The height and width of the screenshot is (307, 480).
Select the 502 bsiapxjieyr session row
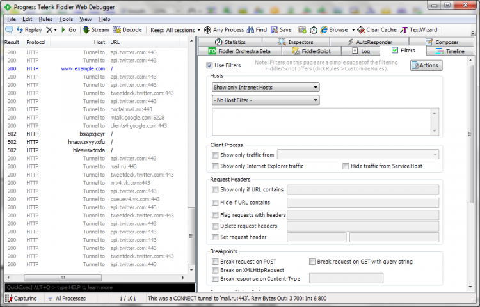pos(95,134)
